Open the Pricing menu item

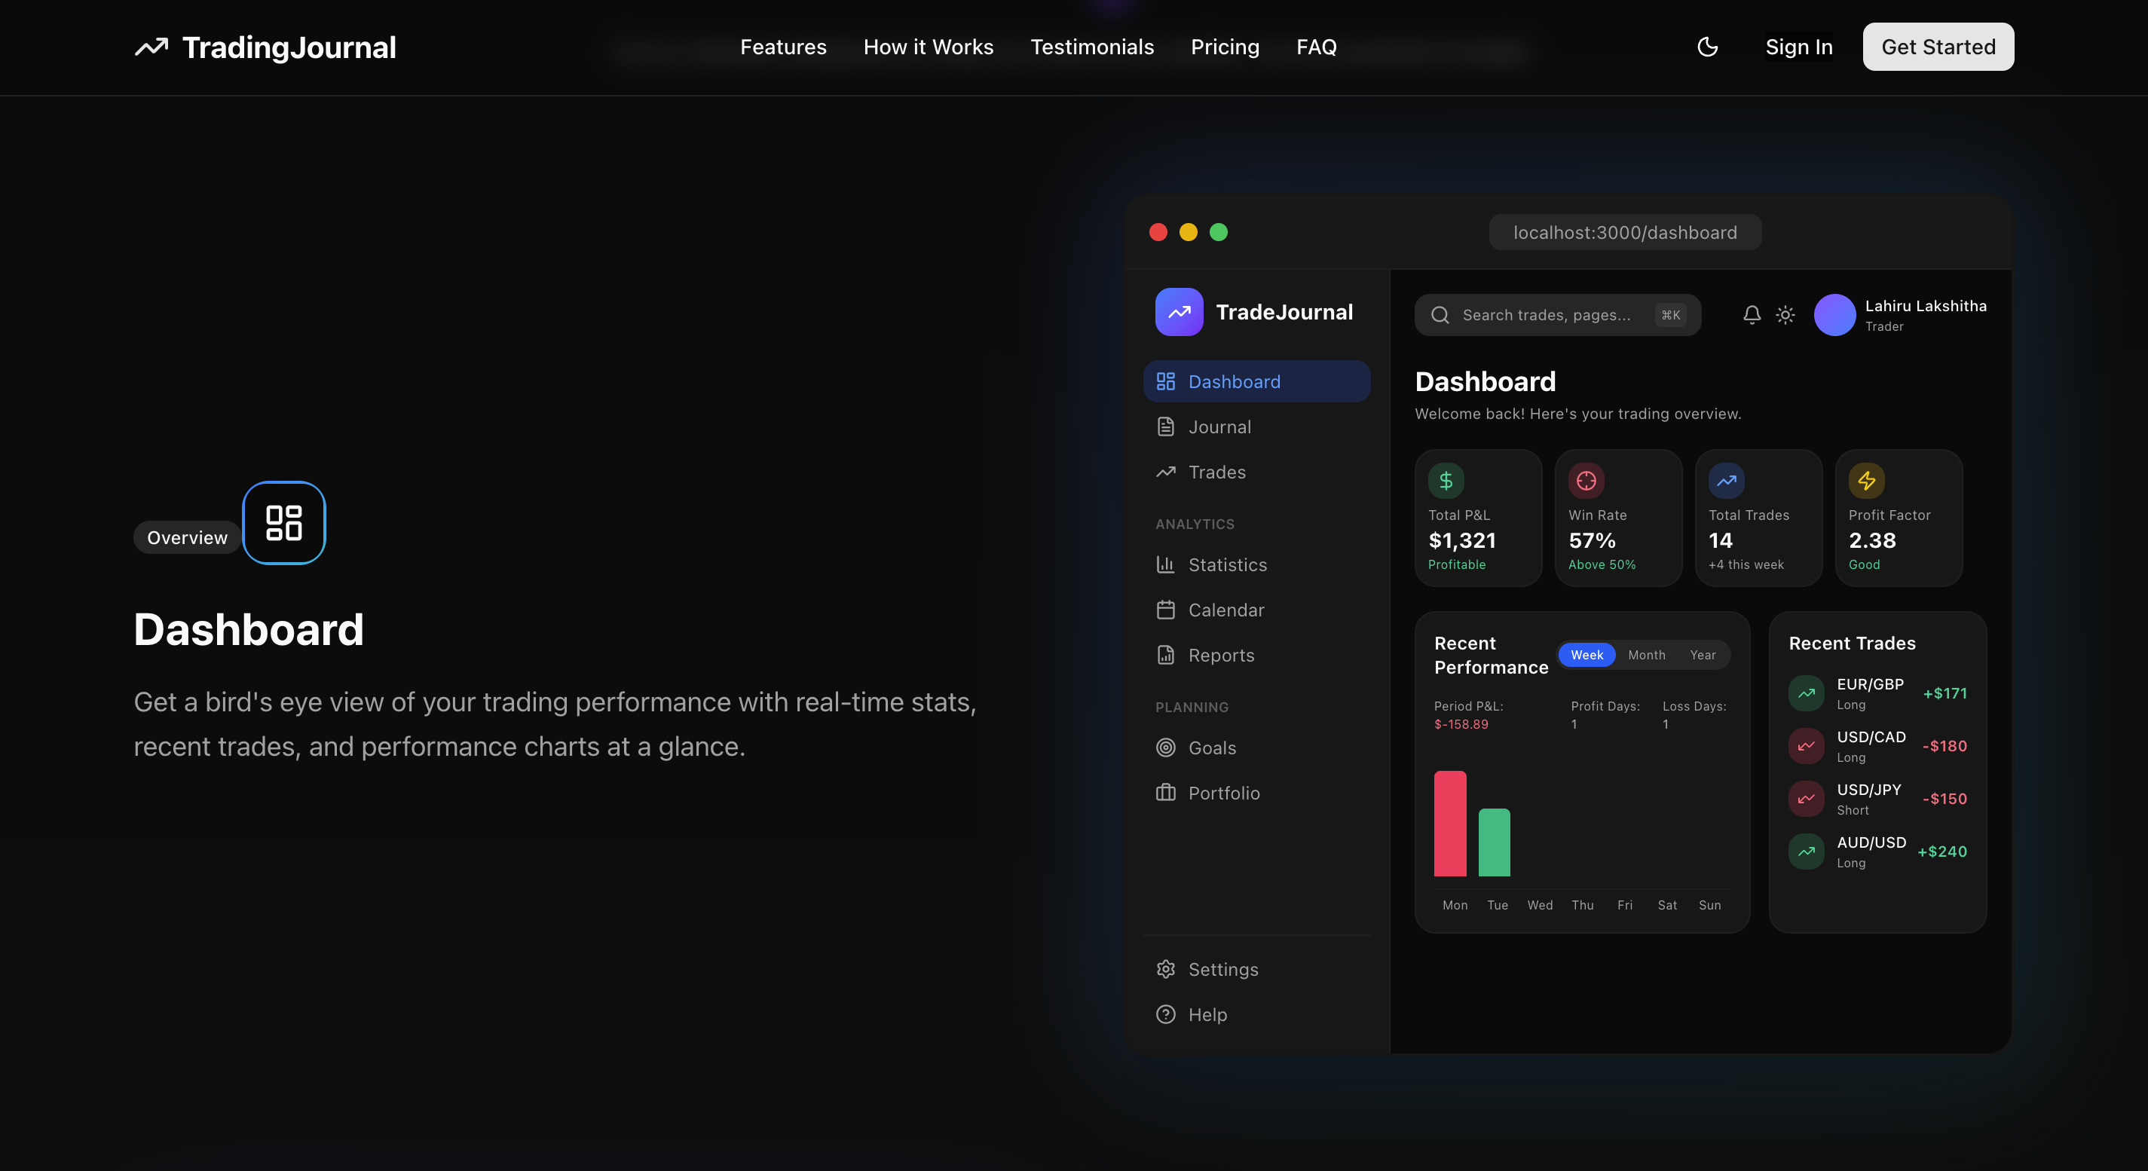tap(1225, 47)
